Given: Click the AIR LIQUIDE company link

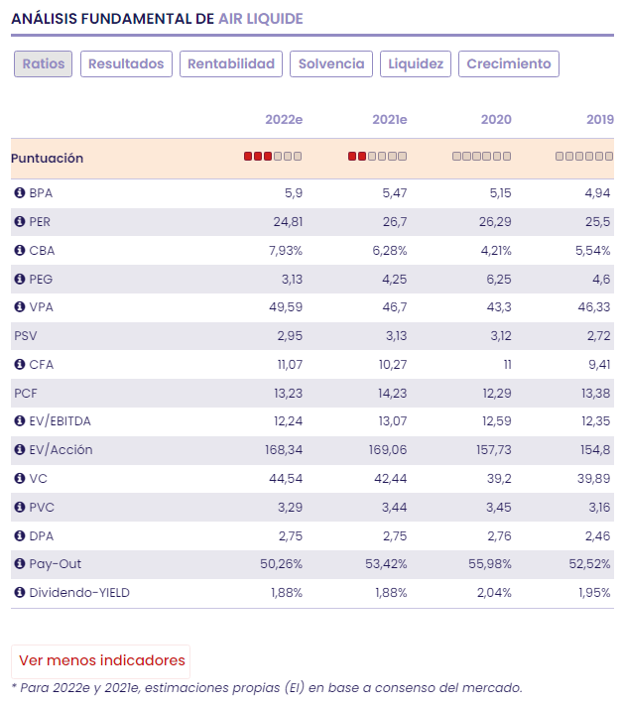Looking at the screenshot, I should 261,19.
